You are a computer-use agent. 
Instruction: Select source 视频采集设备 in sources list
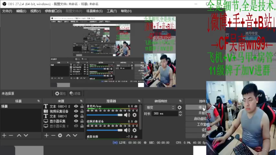point(59,111)
